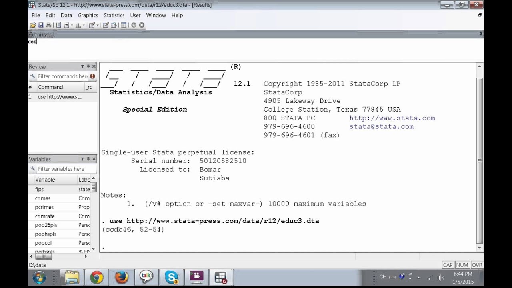Open the File menu

pyautogui.click(x=36, y=15)
